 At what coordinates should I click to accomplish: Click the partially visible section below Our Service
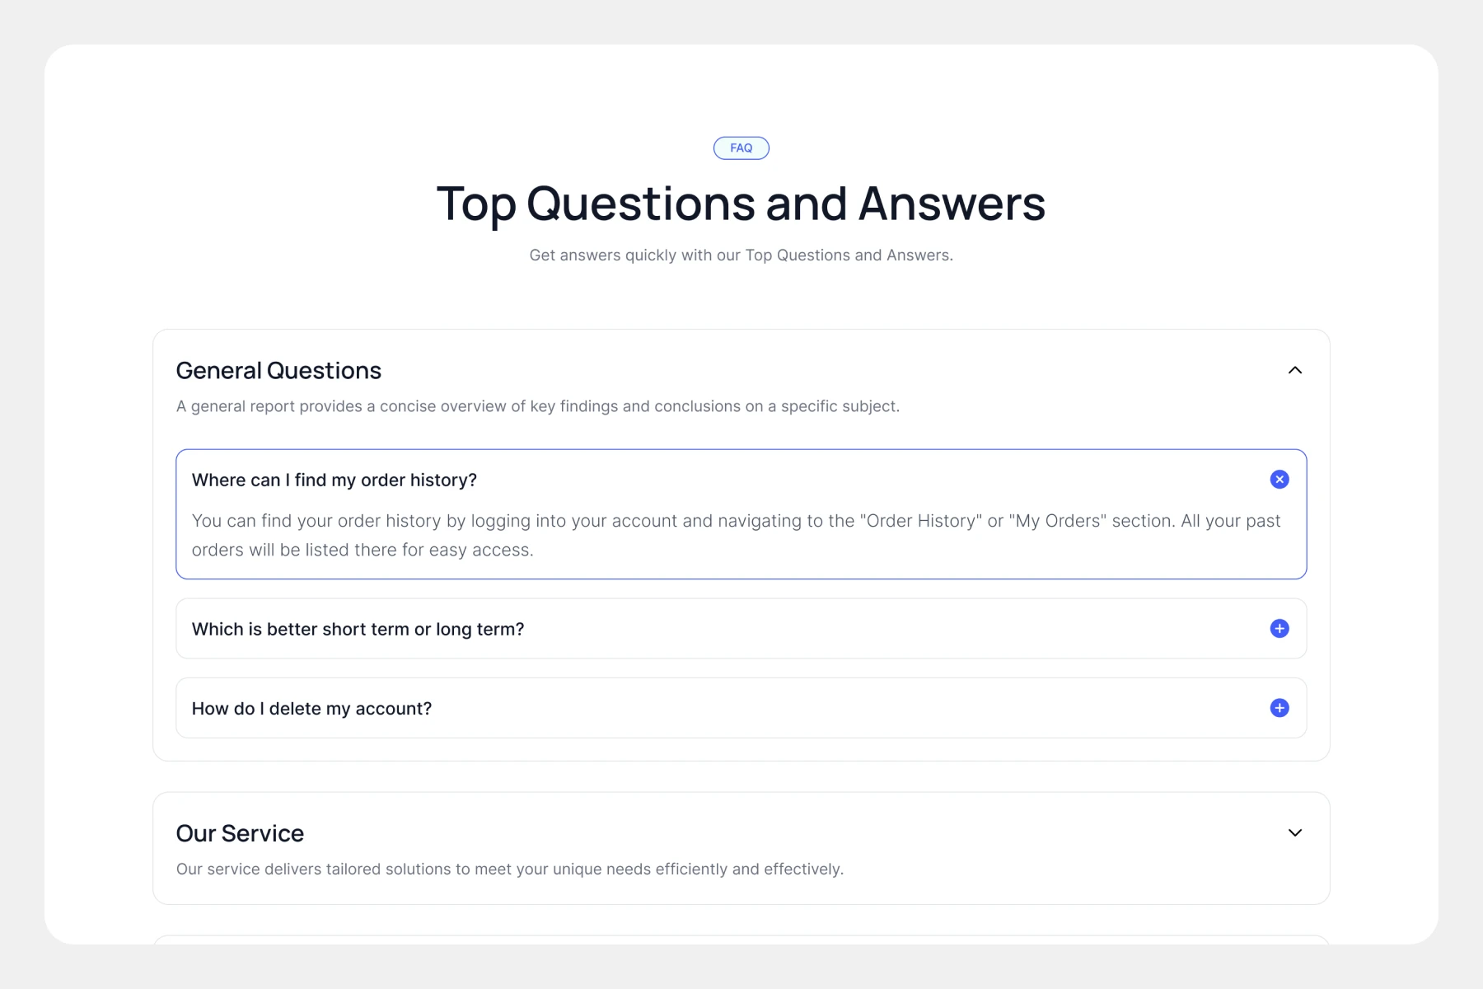[x=741, y=940]
